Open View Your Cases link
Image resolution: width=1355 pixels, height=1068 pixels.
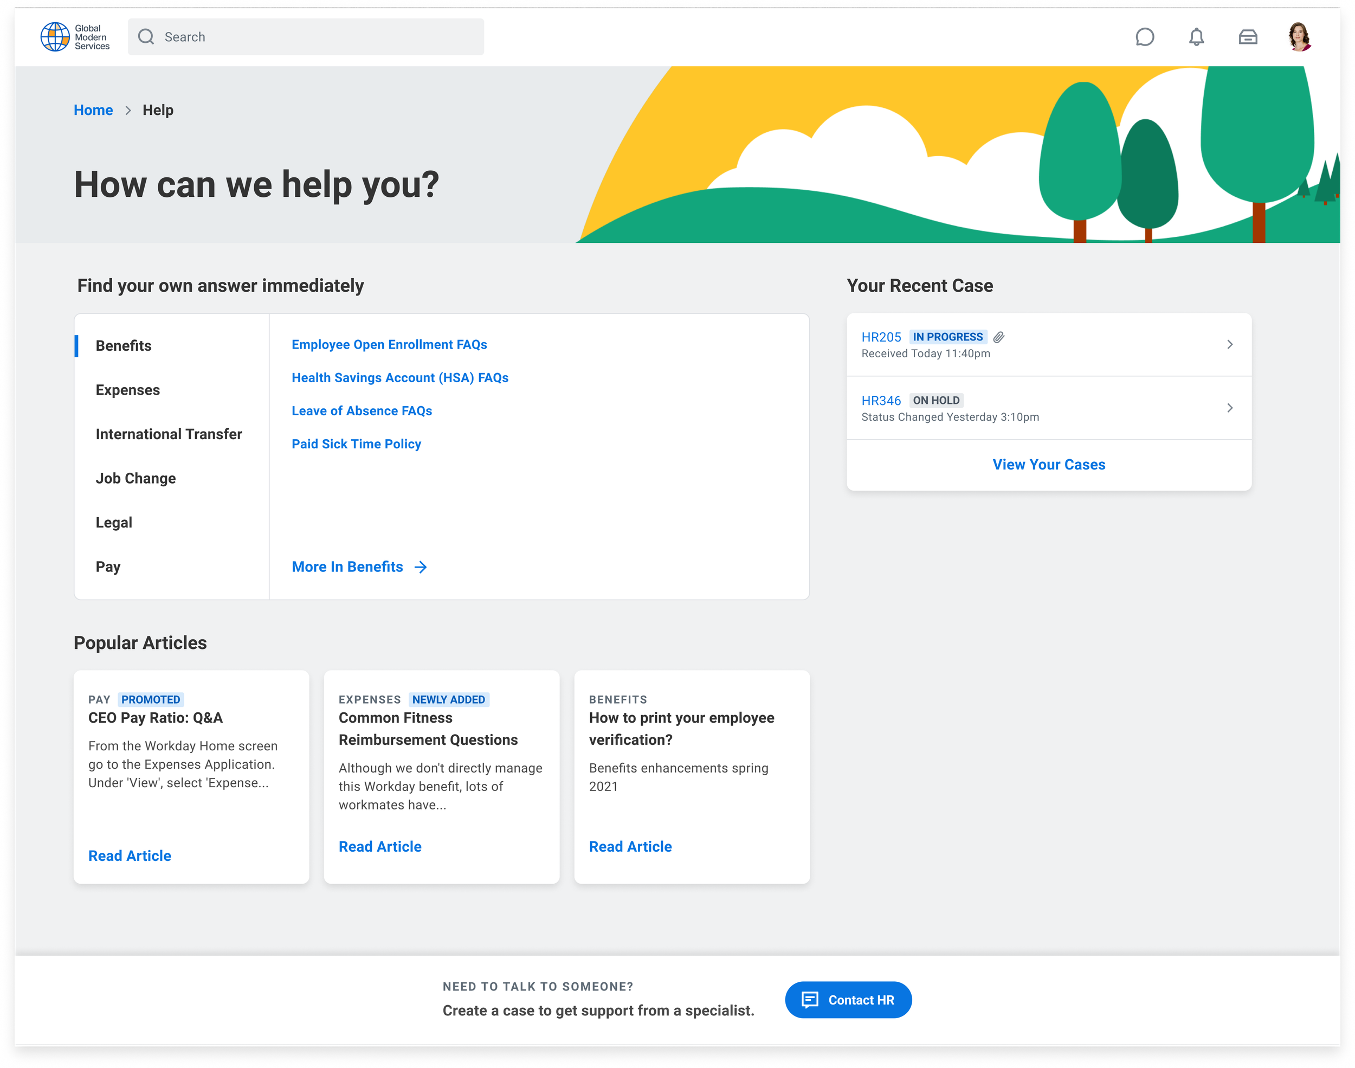(1048, 465)
